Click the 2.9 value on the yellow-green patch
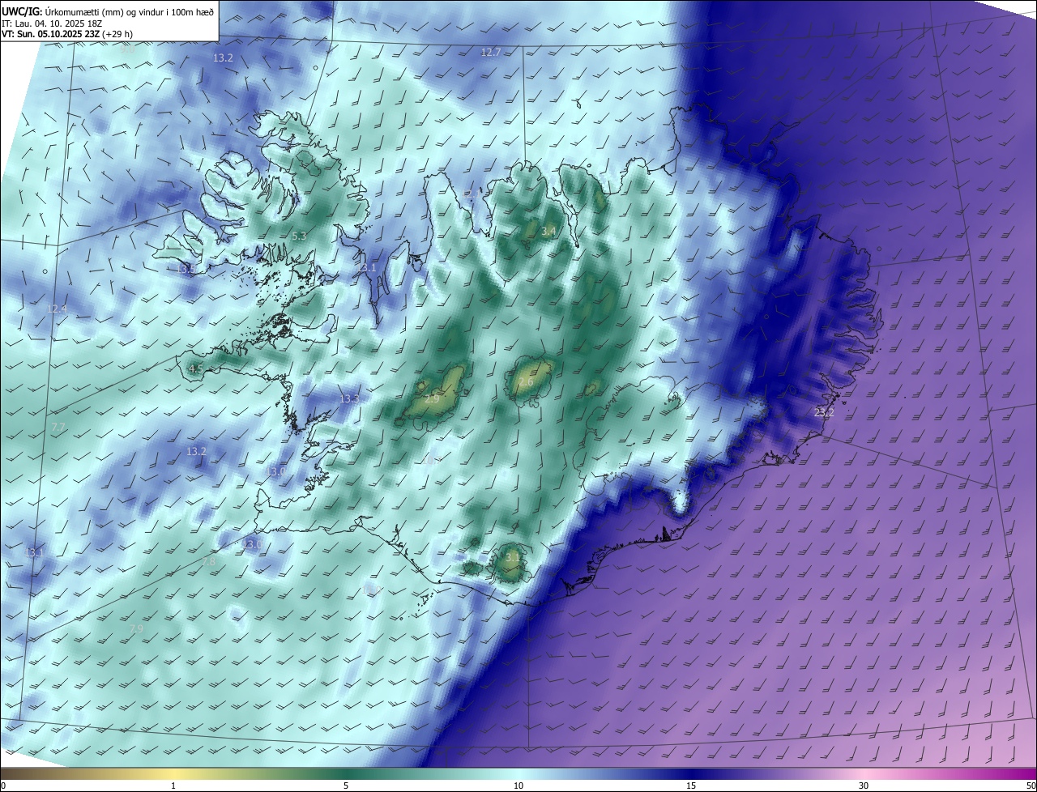This screenshot has width=1037, height=792. [432, 399]
